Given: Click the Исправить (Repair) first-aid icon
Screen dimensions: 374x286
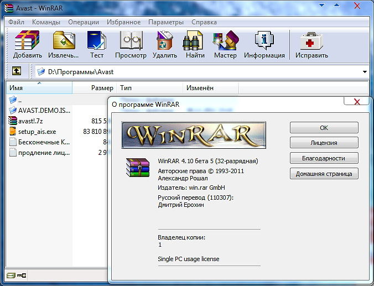Looking at the screenshot, I should (x=311, y=41).
